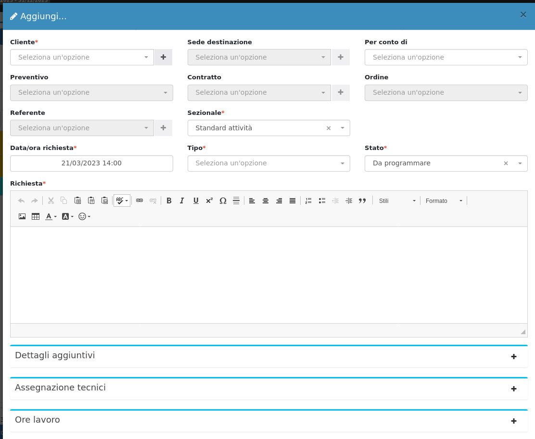Insert an image into the Richiesta editor
The height and width of the screenshot is (439, 535).
pyautogui.click(x=22, y=216)
